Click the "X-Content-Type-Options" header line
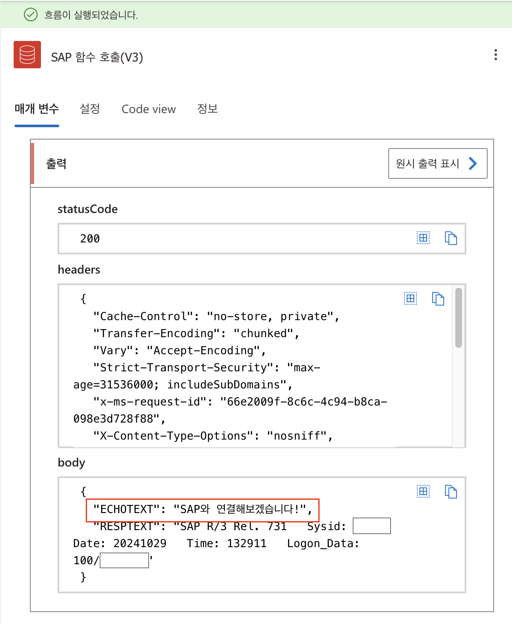Screen dimensions: 512x624 point(213,436)
